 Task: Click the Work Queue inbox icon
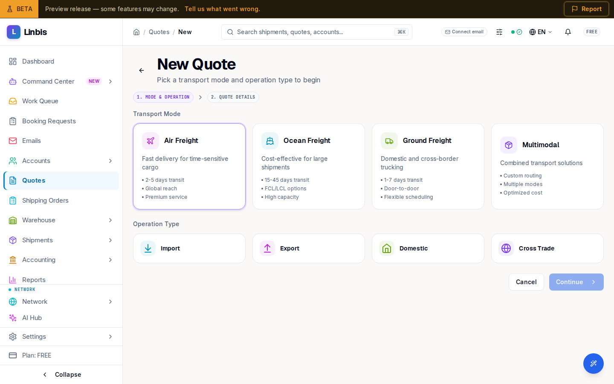13,101
